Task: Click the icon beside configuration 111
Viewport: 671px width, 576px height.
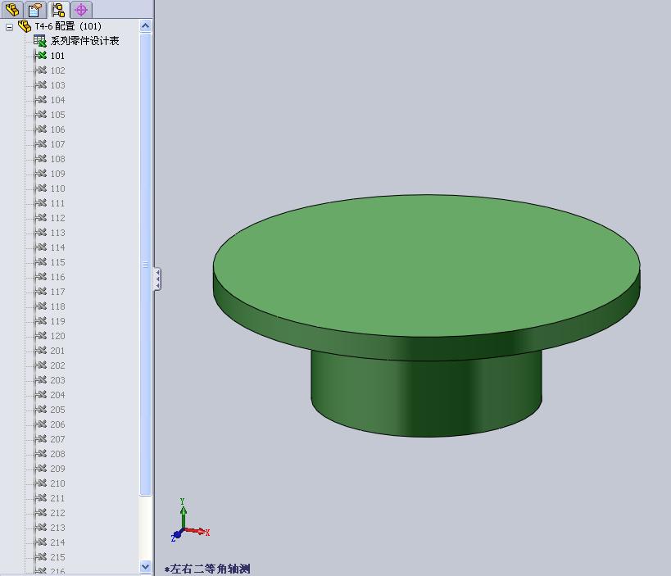Action: tap(41, 203)
